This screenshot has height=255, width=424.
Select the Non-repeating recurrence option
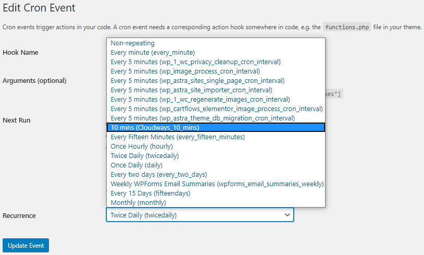(x=133, y=43)
